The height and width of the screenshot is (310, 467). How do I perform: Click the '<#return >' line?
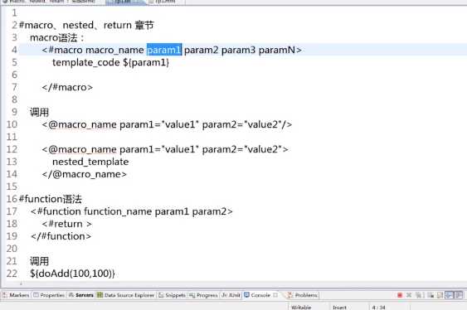66,224
